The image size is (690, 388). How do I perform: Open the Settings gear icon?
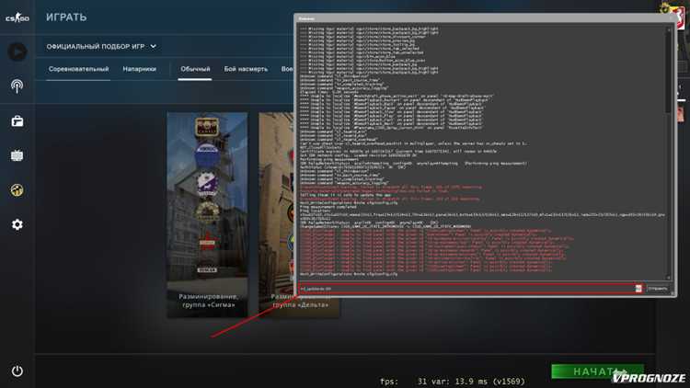coord(17,224)
